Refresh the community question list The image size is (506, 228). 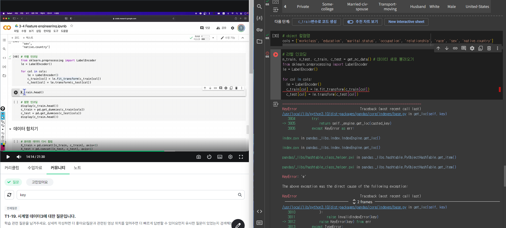click(9, 195)
